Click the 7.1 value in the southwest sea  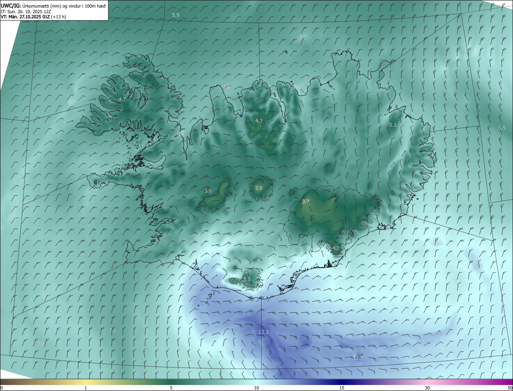click(x=113, y=330)
